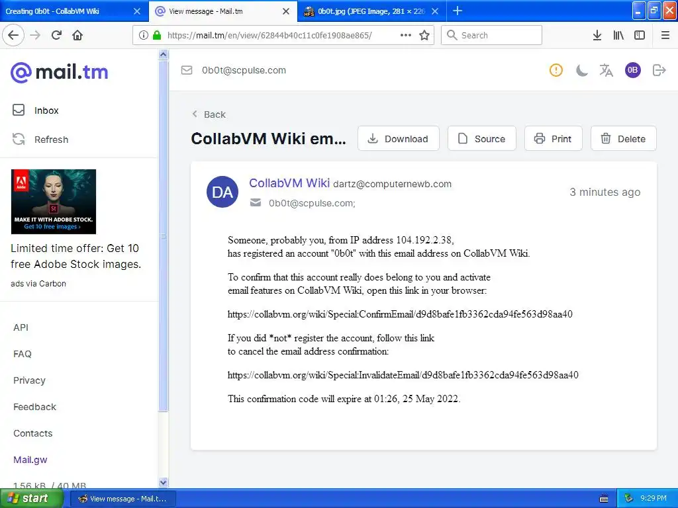
Task: Click the address bar URL
Action: [269, 35]
